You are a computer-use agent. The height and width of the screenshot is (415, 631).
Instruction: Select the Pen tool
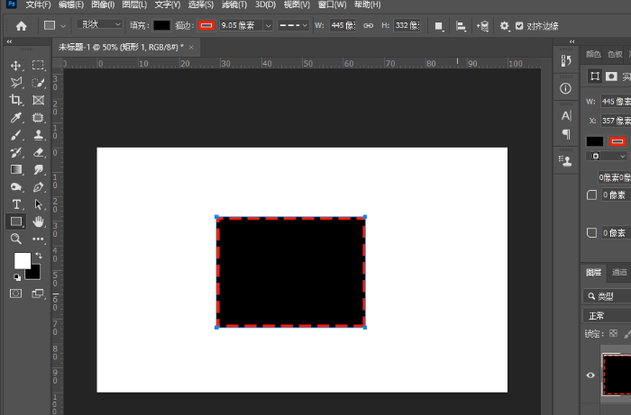point(38,187)
